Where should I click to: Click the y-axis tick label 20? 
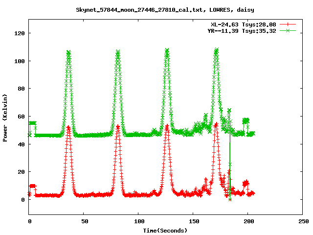21,172
